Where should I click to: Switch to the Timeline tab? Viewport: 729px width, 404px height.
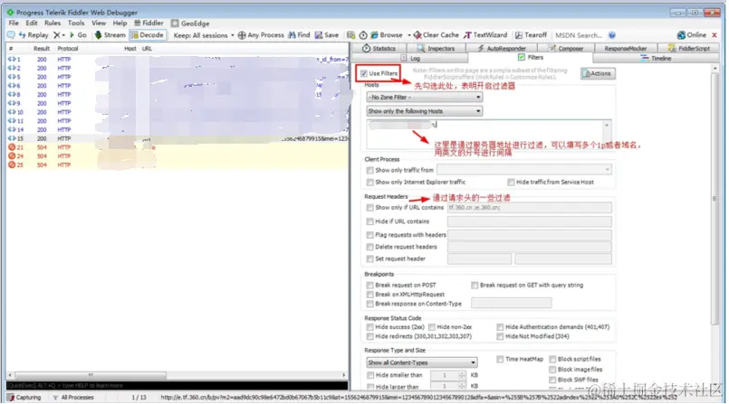pyautogui.click(x=656, y=59)
